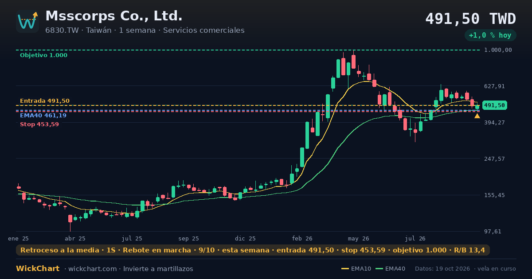532x279 pixels.
Task: Click the 247,57 axis value
Action: [x=495, y=159]
